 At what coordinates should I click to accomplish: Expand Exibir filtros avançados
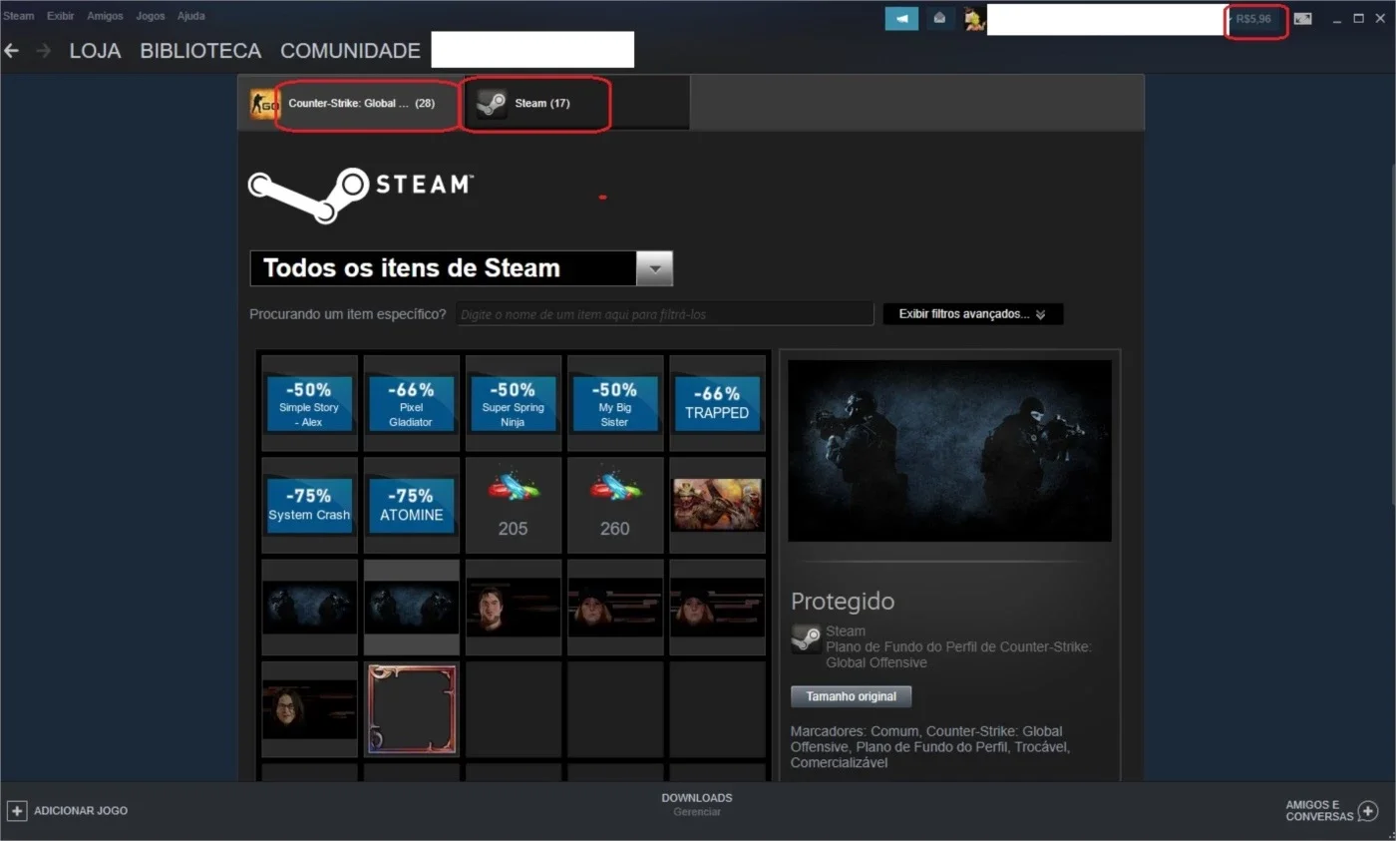[x=972, y=314]
